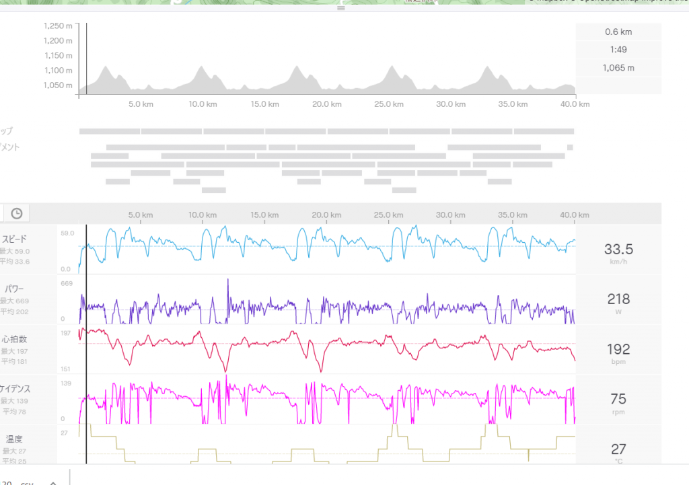Click the magenta cadence graph
The image size is (689, 485).
coord(327,400)
